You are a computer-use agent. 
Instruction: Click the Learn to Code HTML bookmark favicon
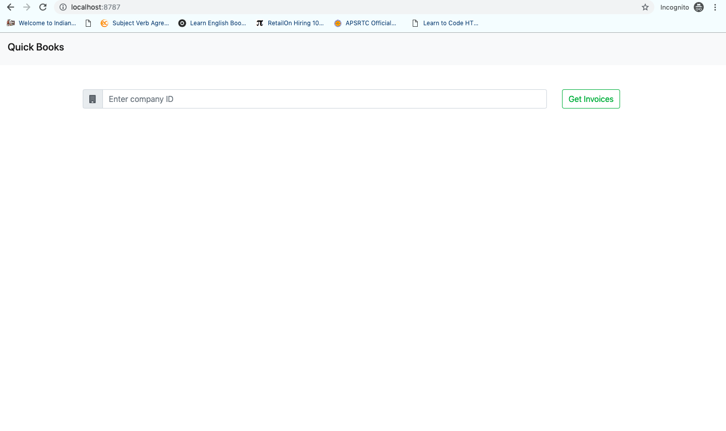pyautogui.click(x=415, y=23)
